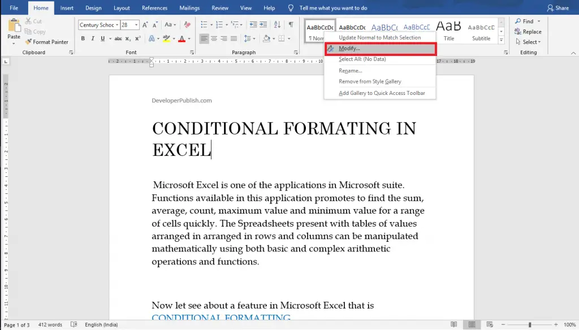This screenshot has width=579, height=330.
Task: Open the Replace tool
Action: click(528, 32)
